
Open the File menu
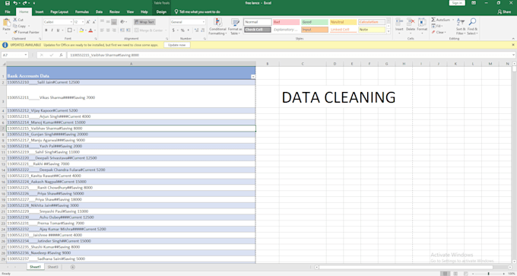click(8, 12)
